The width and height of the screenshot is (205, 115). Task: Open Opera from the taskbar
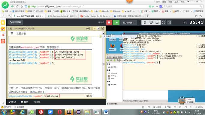point(59,112)
